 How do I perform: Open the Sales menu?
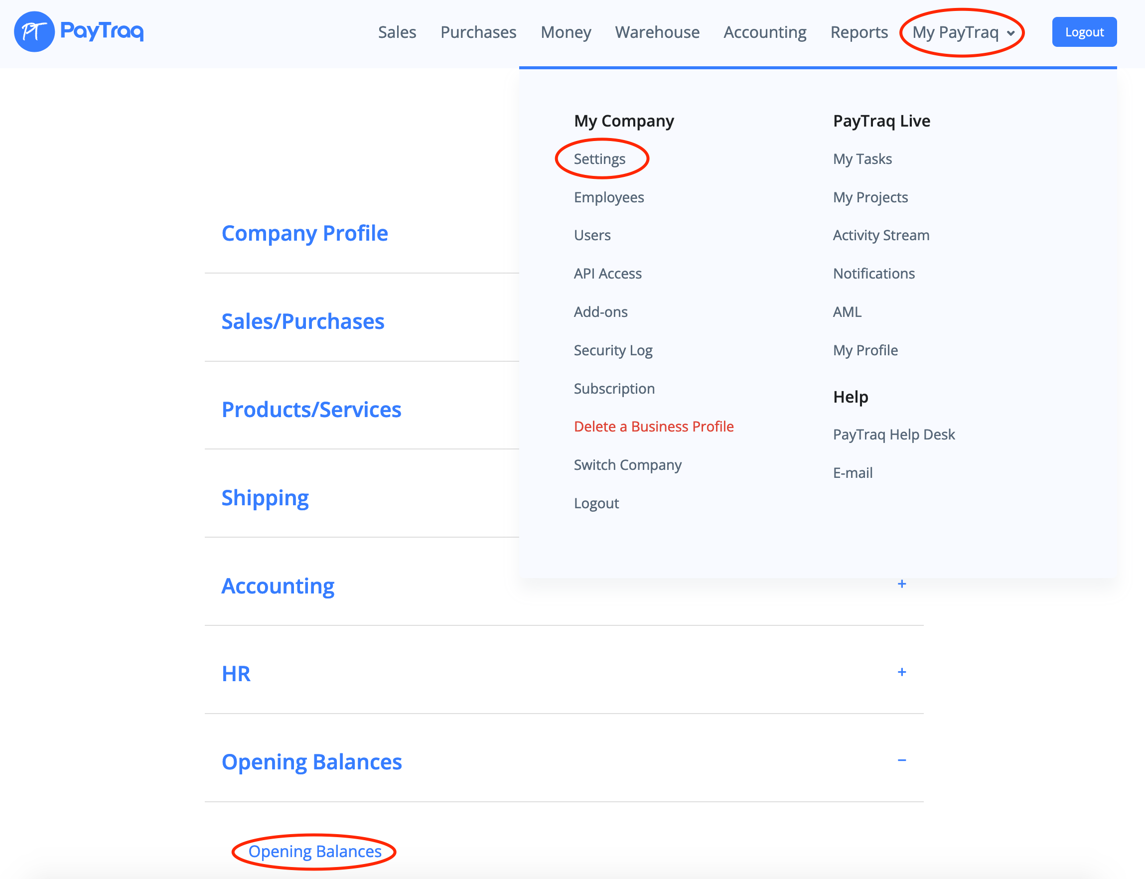397,32
